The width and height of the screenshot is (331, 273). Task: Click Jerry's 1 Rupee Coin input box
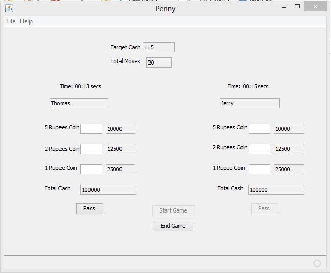tap(259, 169)
